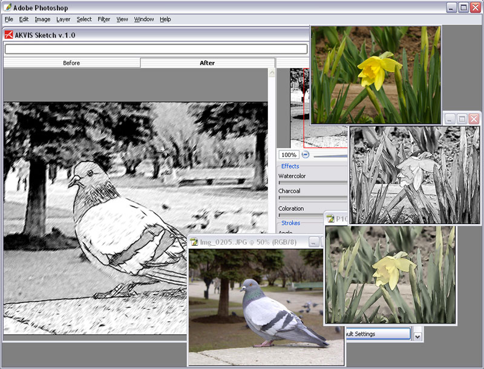Adjust the Charcoal slider
This screenshot has height=369, width=484.
[x=313, y=197]
